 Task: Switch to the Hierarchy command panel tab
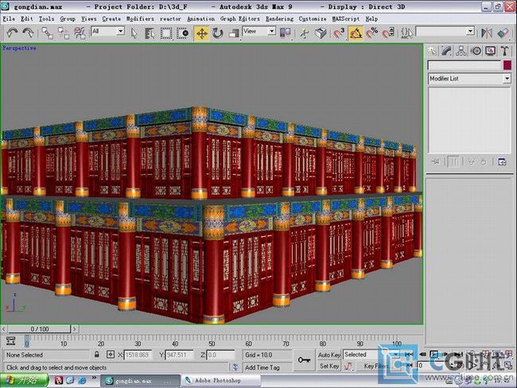[461, 51]
